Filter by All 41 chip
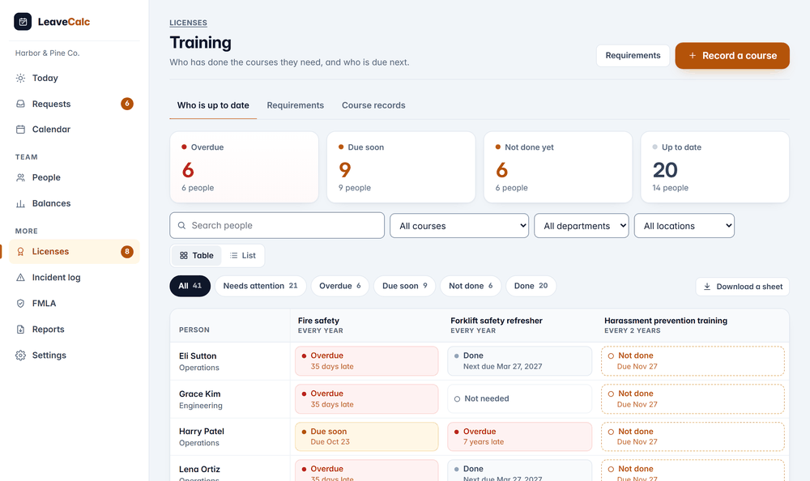Image resolution: width=810 pixels, height=481 pixels. (190, 286)
